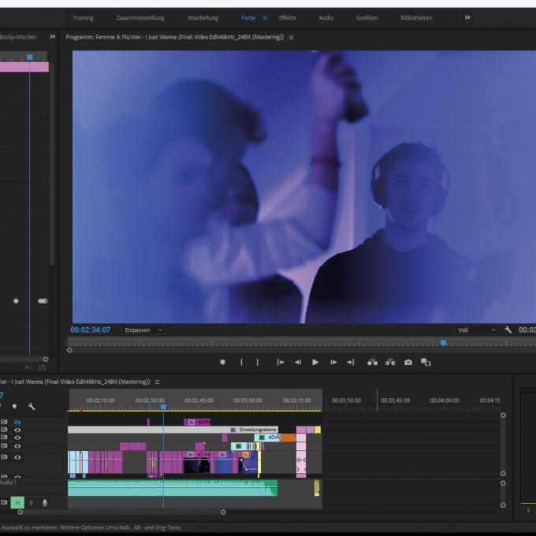Switch to the Training workspace
This screenshot has width=536, height=536.
tap(83, 18)
